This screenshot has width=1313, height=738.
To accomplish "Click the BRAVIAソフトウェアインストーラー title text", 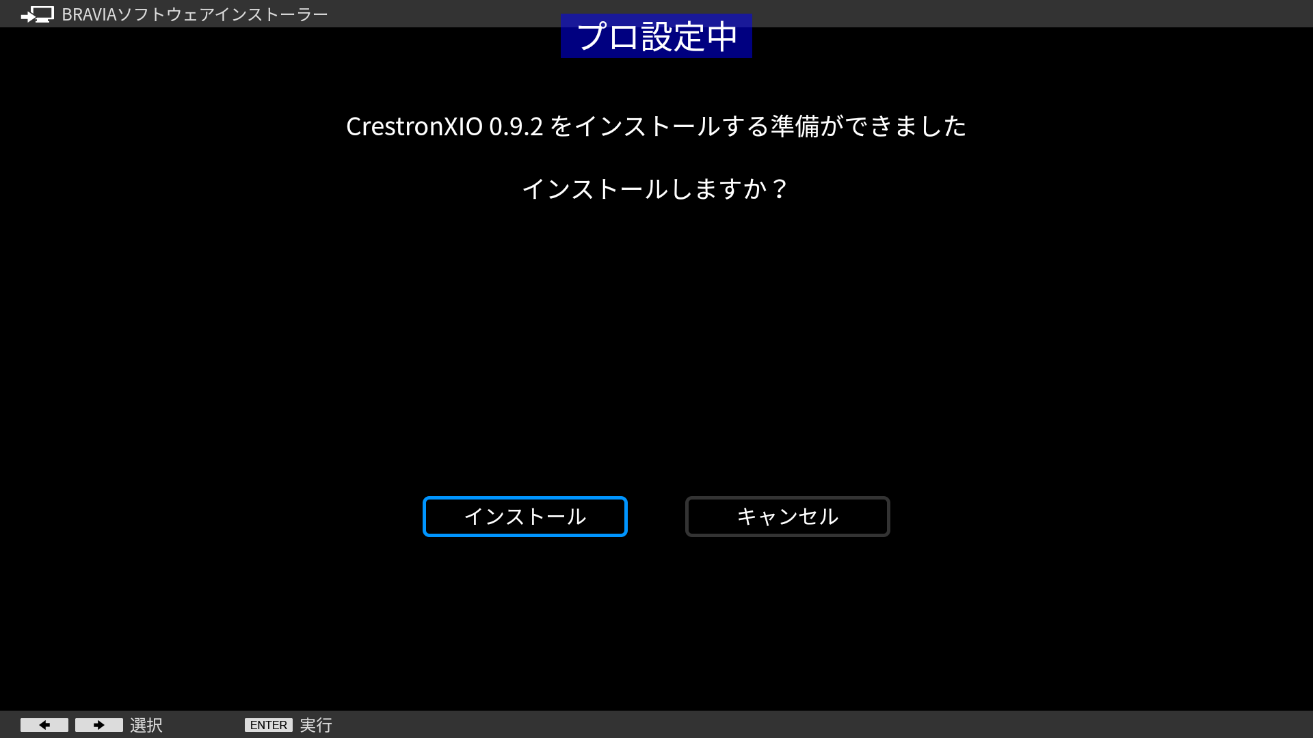I will 195,14.
